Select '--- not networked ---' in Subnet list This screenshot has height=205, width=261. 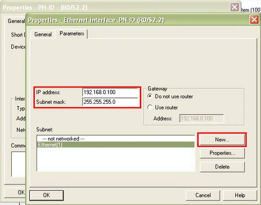point(115,139)
